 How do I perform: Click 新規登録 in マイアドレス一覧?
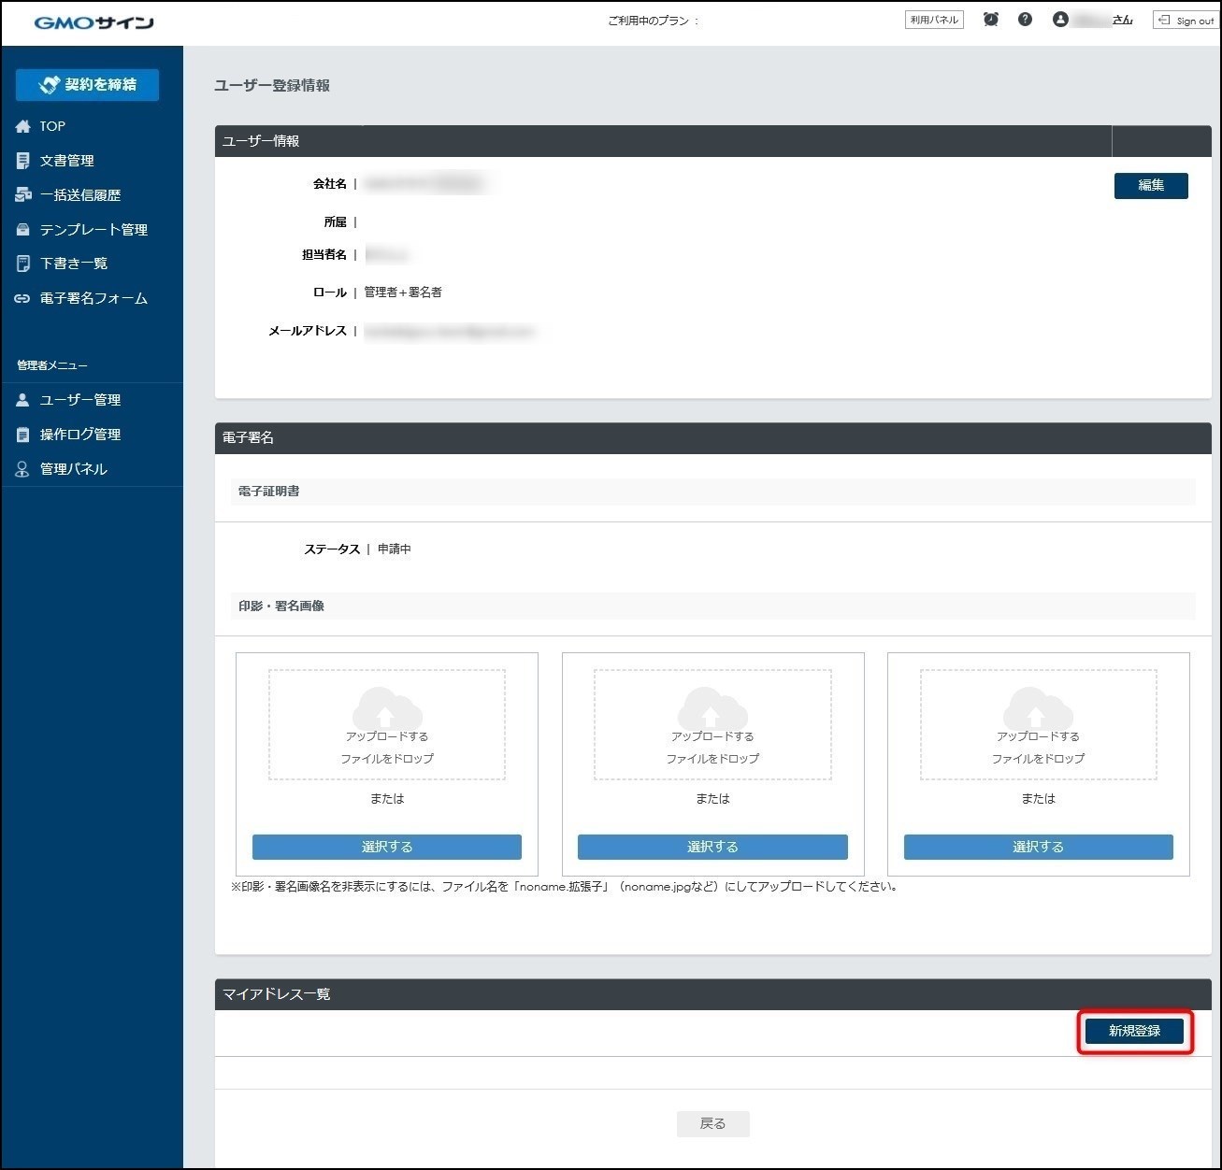pos(1135,1031)
